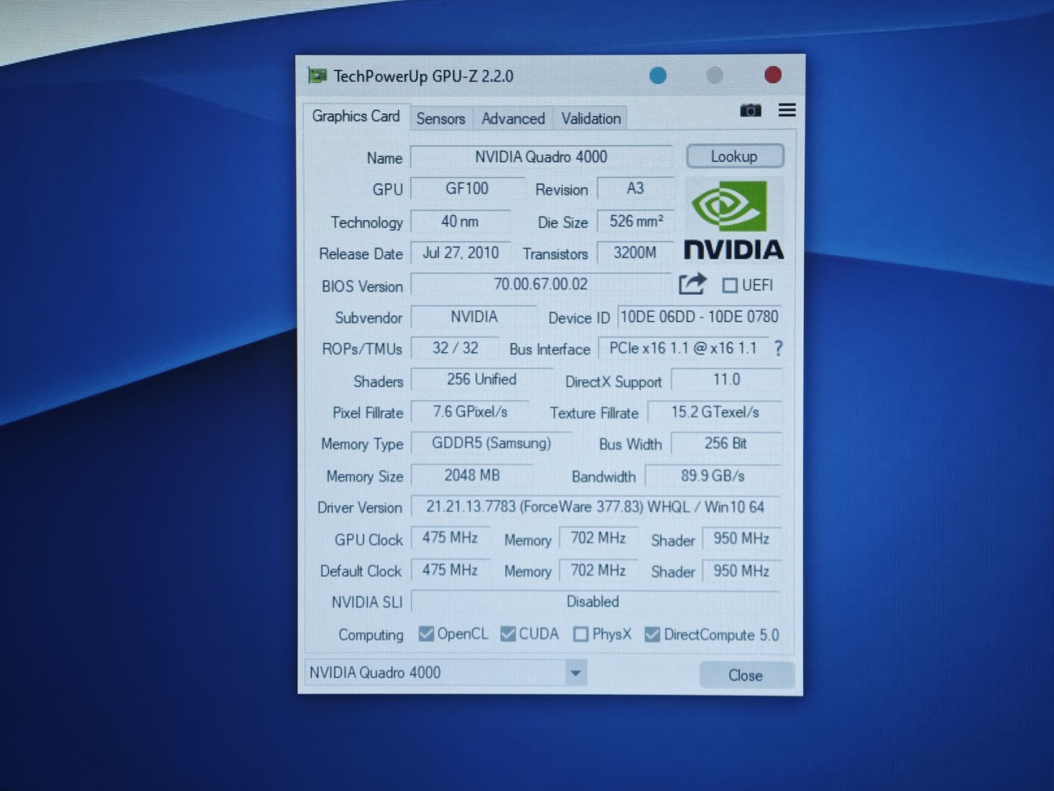
Task: Click the Close button
Action: (746, 675)
